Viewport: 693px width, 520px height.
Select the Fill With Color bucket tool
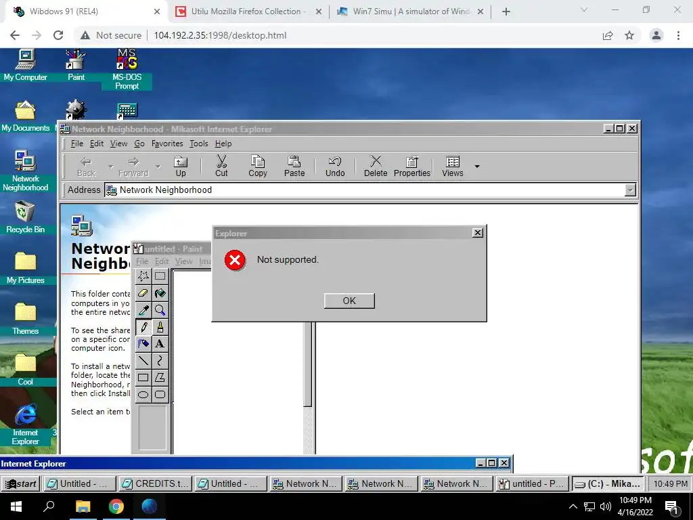click(x=160, y=293)
